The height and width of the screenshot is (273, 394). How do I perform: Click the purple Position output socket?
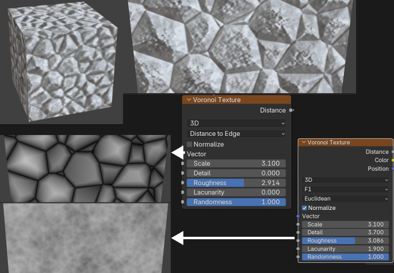click(x=392, y=168)
